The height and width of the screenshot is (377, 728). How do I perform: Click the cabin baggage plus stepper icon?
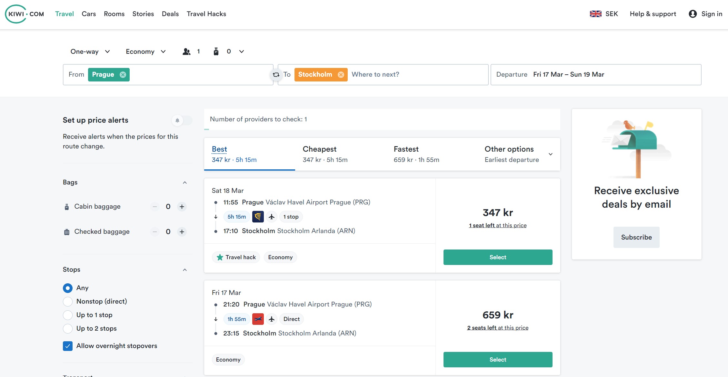pyautogui.click(x=182, y=206)
